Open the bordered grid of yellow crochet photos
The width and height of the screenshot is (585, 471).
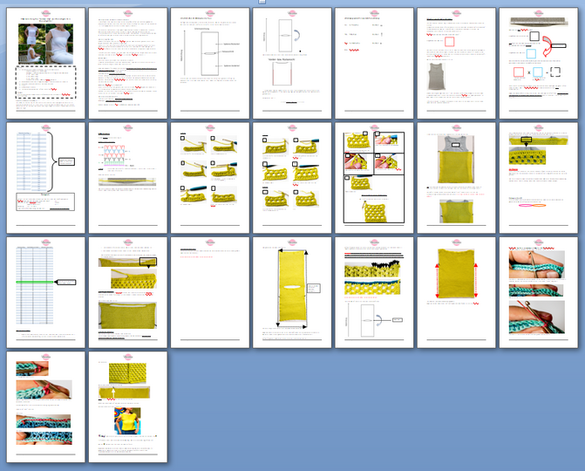[373, 176]
